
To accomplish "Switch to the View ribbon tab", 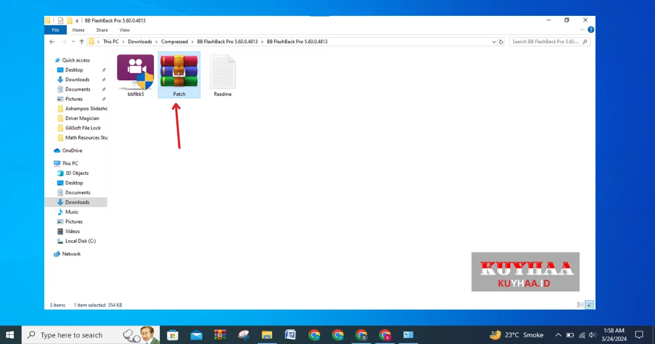I will coord(124,30).
